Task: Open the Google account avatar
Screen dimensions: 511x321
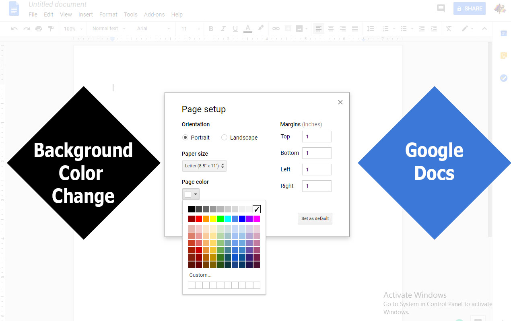Action: (x=500, y=8)
